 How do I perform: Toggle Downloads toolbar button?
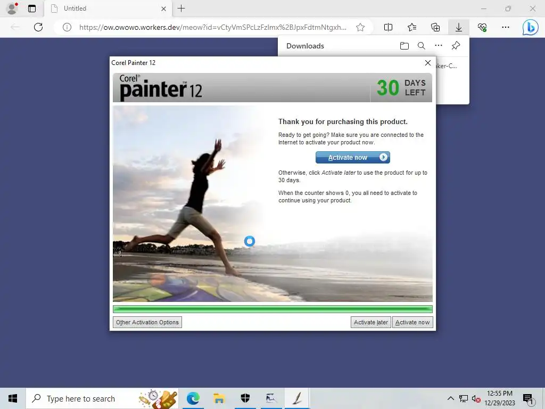tap(459, 27)
